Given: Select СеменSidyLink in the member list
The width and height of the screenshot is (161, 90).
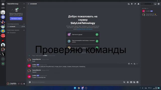Looking at the screenshot, I should (x=150, y=14).
